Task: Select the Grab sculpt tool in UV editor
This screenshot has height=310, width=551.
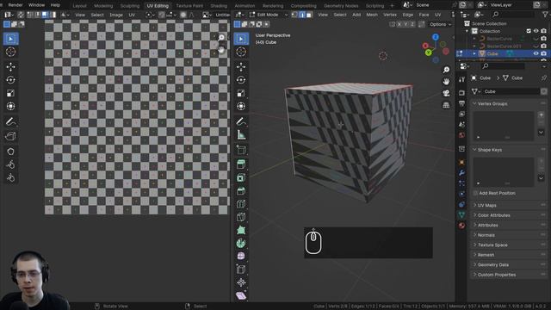Action: pos(10,152)
